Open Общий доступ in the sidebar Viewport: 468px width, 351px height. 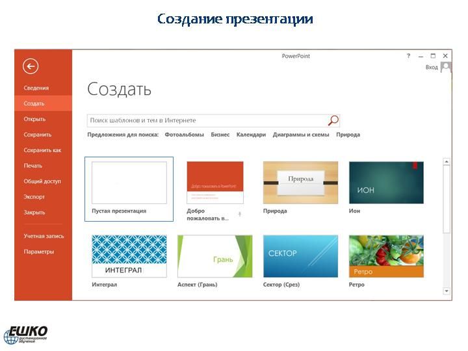point(42,181)
